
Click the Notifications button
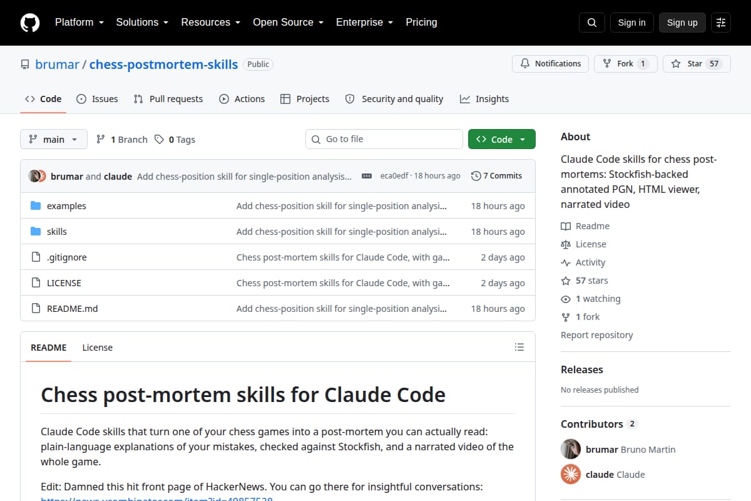tap(551, 64)
